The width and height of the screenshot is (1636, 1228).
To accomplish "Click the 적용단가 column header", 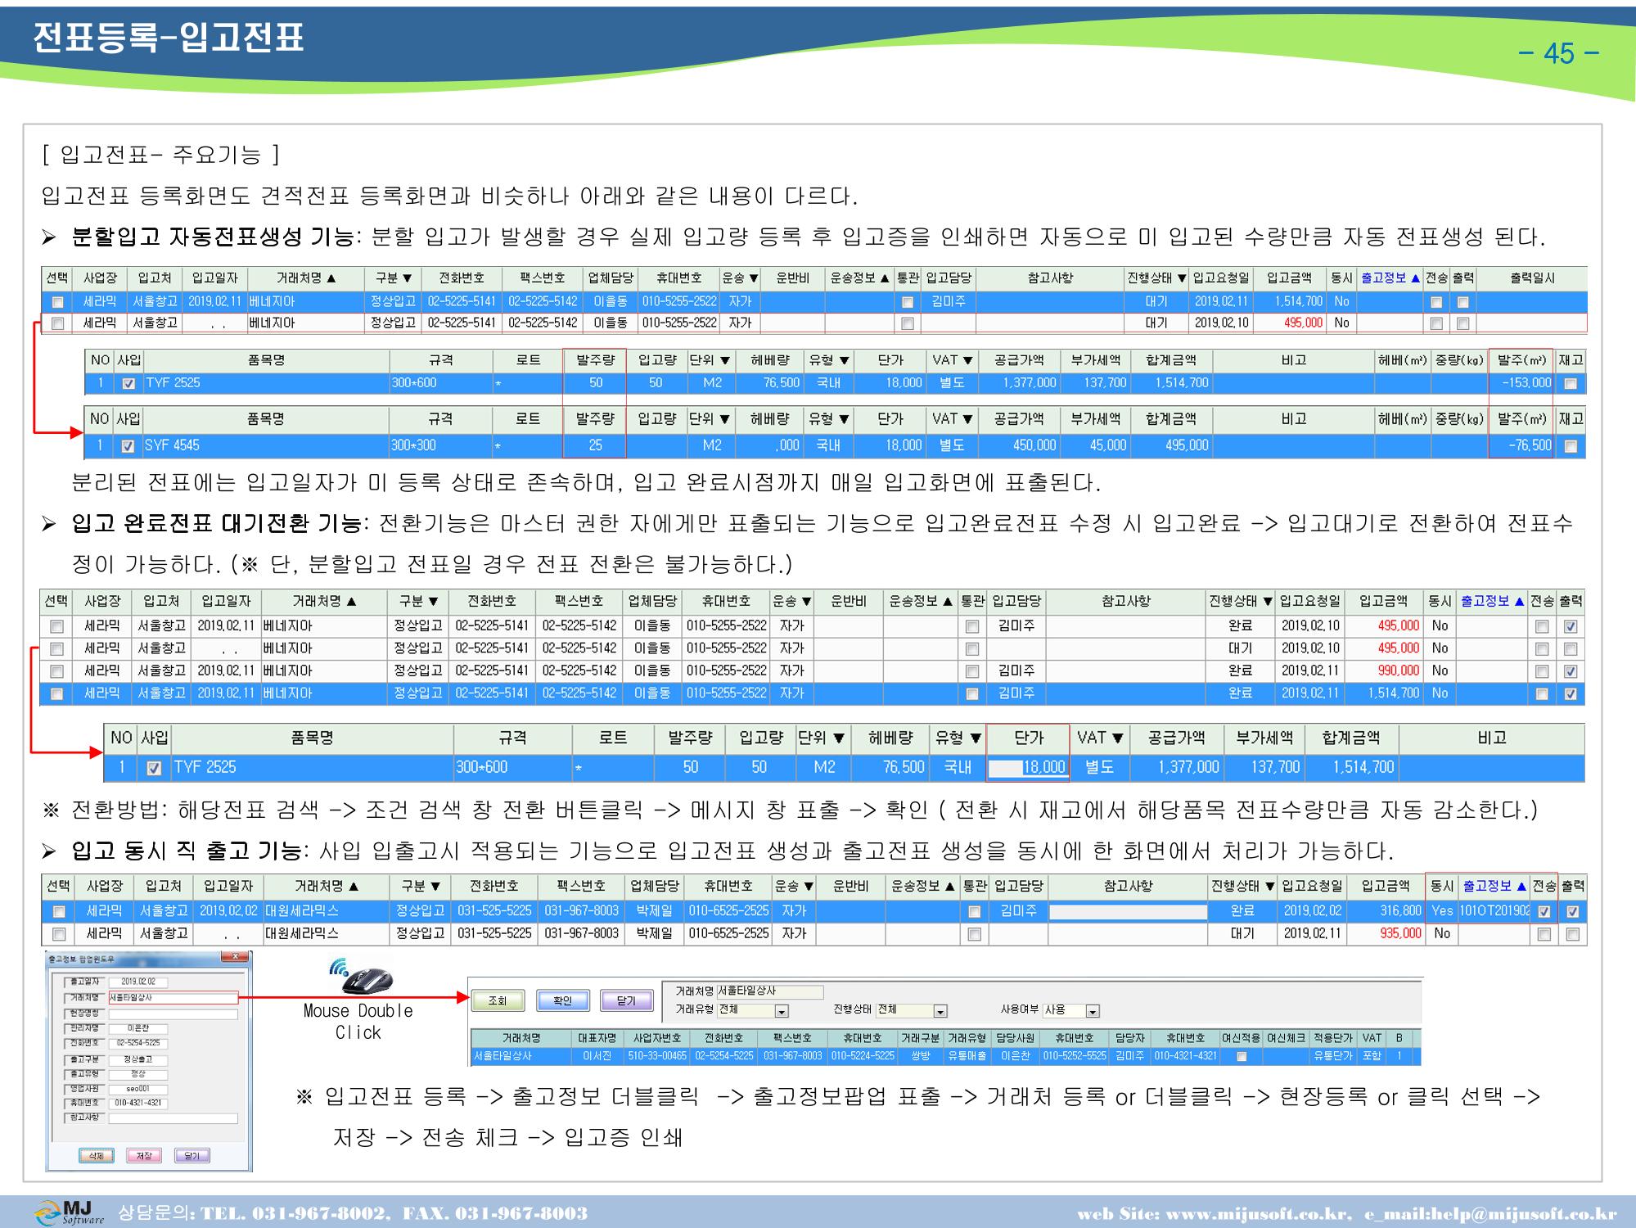I will [1333, 1038].
